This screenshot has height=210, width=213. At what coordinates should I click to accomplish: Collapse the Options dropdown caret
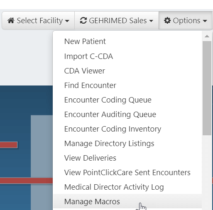coord(205,21)
